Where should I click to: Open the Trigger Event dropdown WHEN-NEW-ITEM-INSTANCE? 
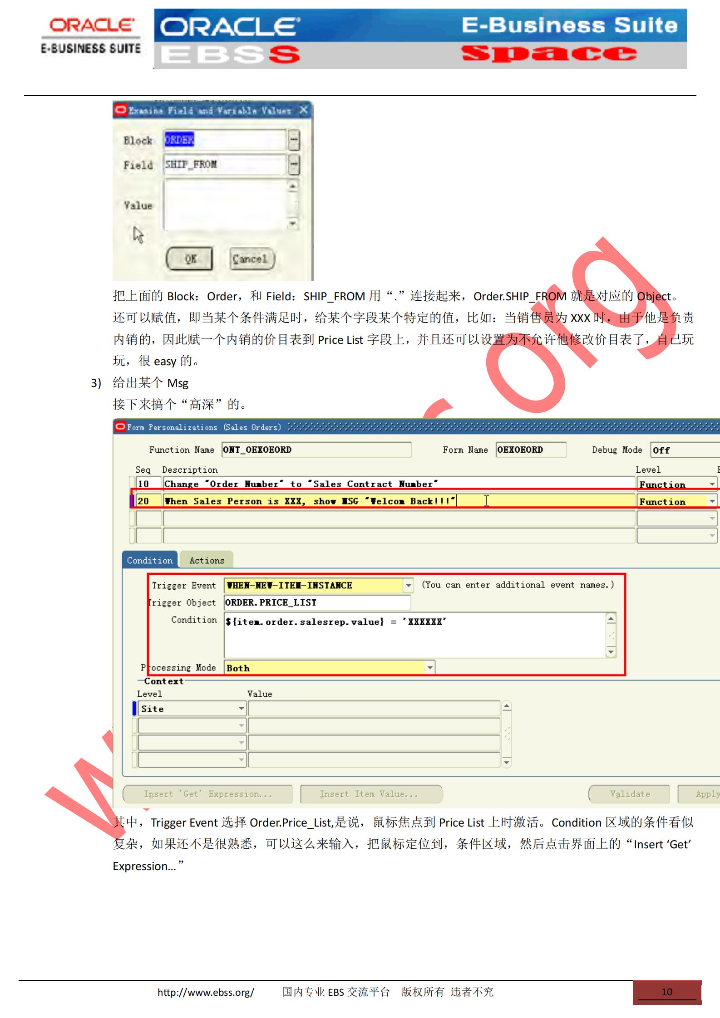point(409,585)
